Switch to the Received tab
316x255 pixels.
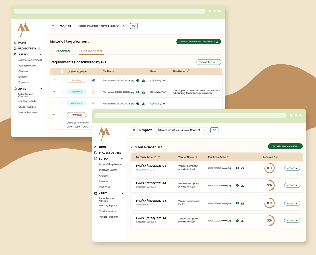pyautogui.click(x=63, y=51)
